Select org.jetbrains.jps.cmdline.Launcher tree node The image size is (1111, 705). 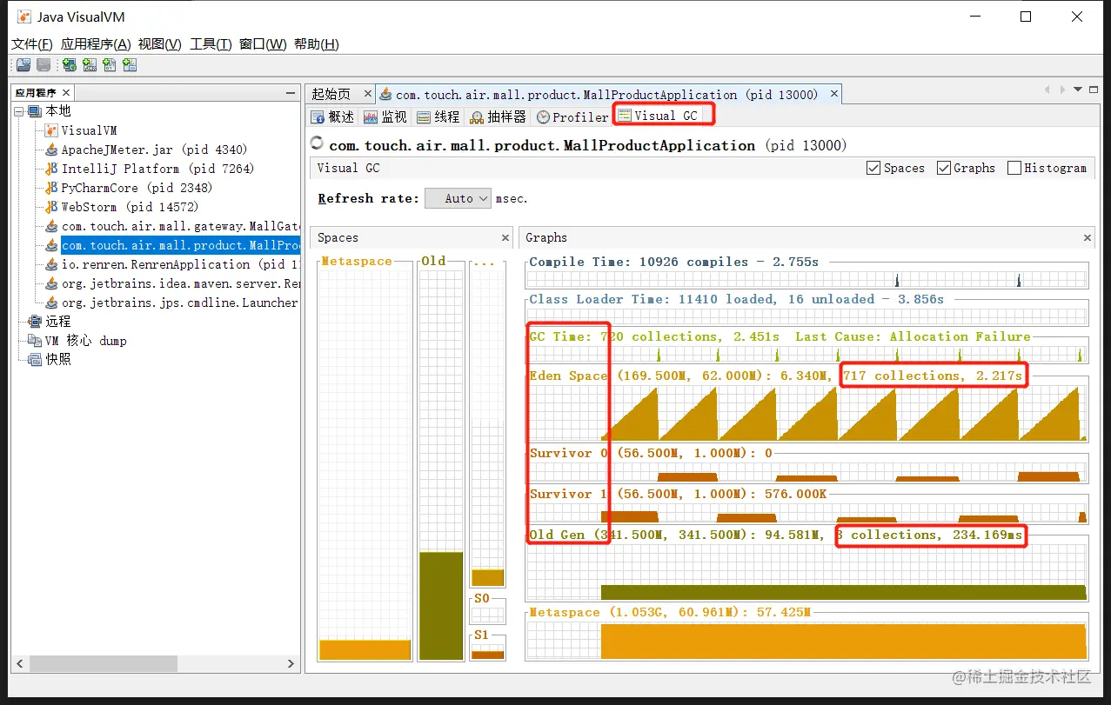pos(180,303)
